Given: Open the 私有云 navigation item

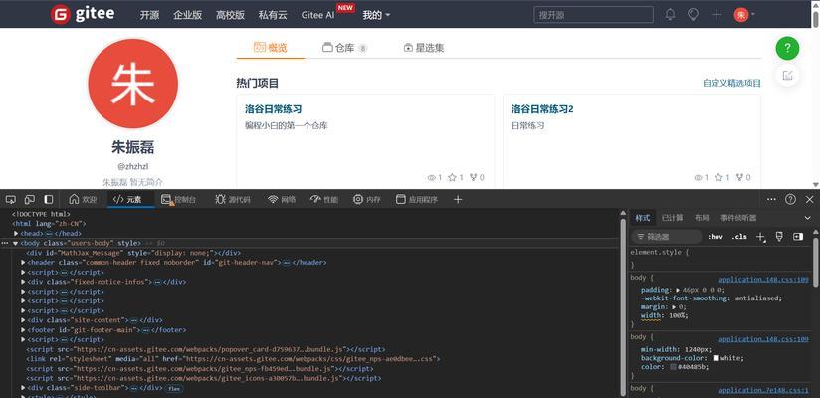Looking at the screenshot, I should pyautogui.click(x=273, y=15).
